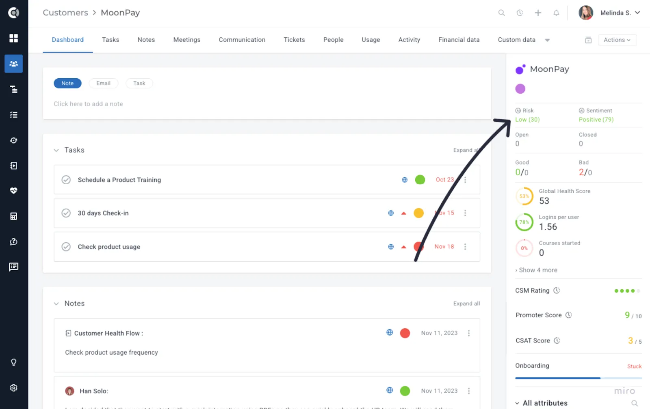650x409 pixels.
Task: Mark Schedule a Product Training as complete
Action: [x=66, y=180]
